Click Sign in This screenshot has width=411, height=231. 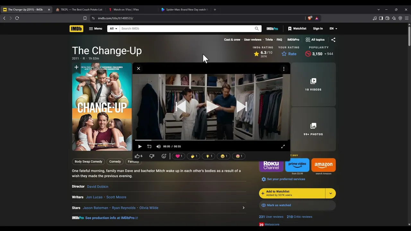click(x=318, y=29)
